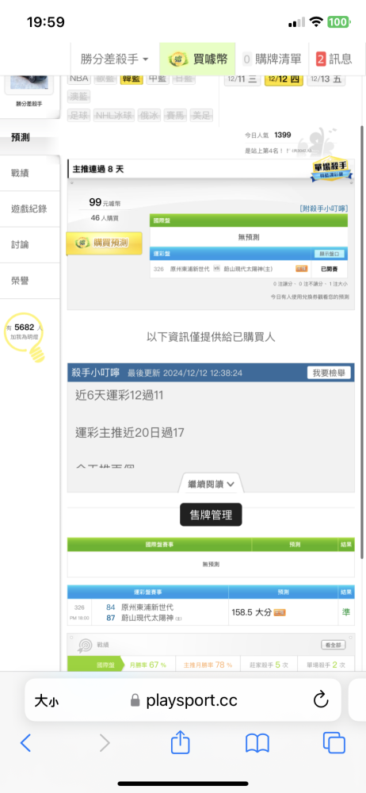366x793 pixels.
Task: Tap the Safari reload icon
Action: tap(321, 700)
